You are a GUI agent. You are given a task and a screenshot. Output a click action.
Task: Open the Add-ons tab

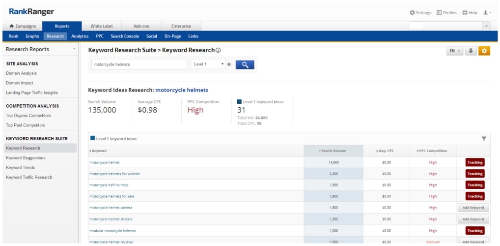tap(141, 26)
